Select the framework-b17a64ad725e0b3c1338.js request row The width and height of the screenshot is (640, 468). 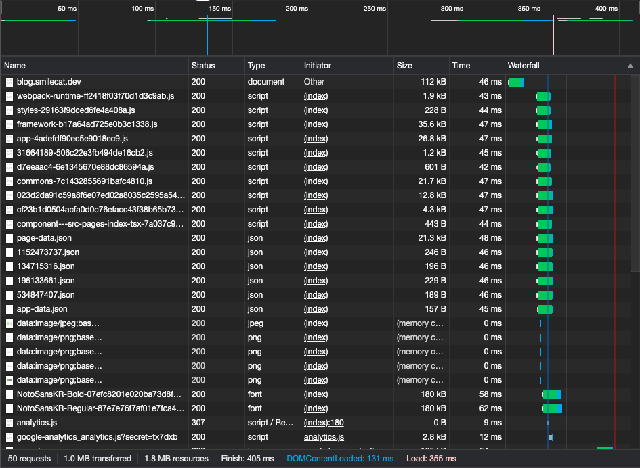87,124
